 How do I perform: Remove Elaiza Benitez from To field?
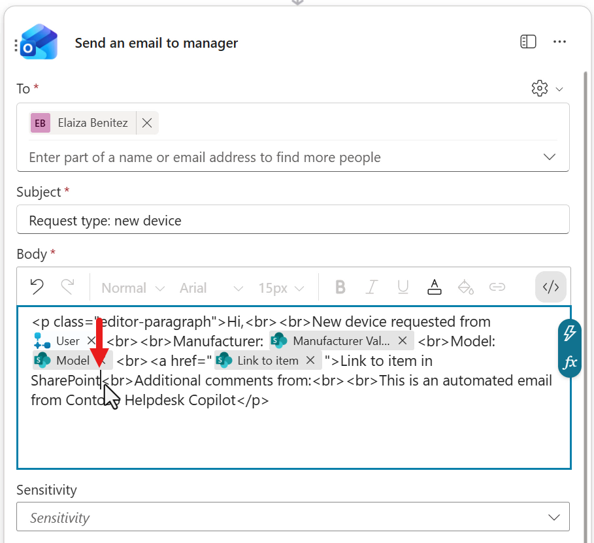pyautogui.click(x=147, y=123)
